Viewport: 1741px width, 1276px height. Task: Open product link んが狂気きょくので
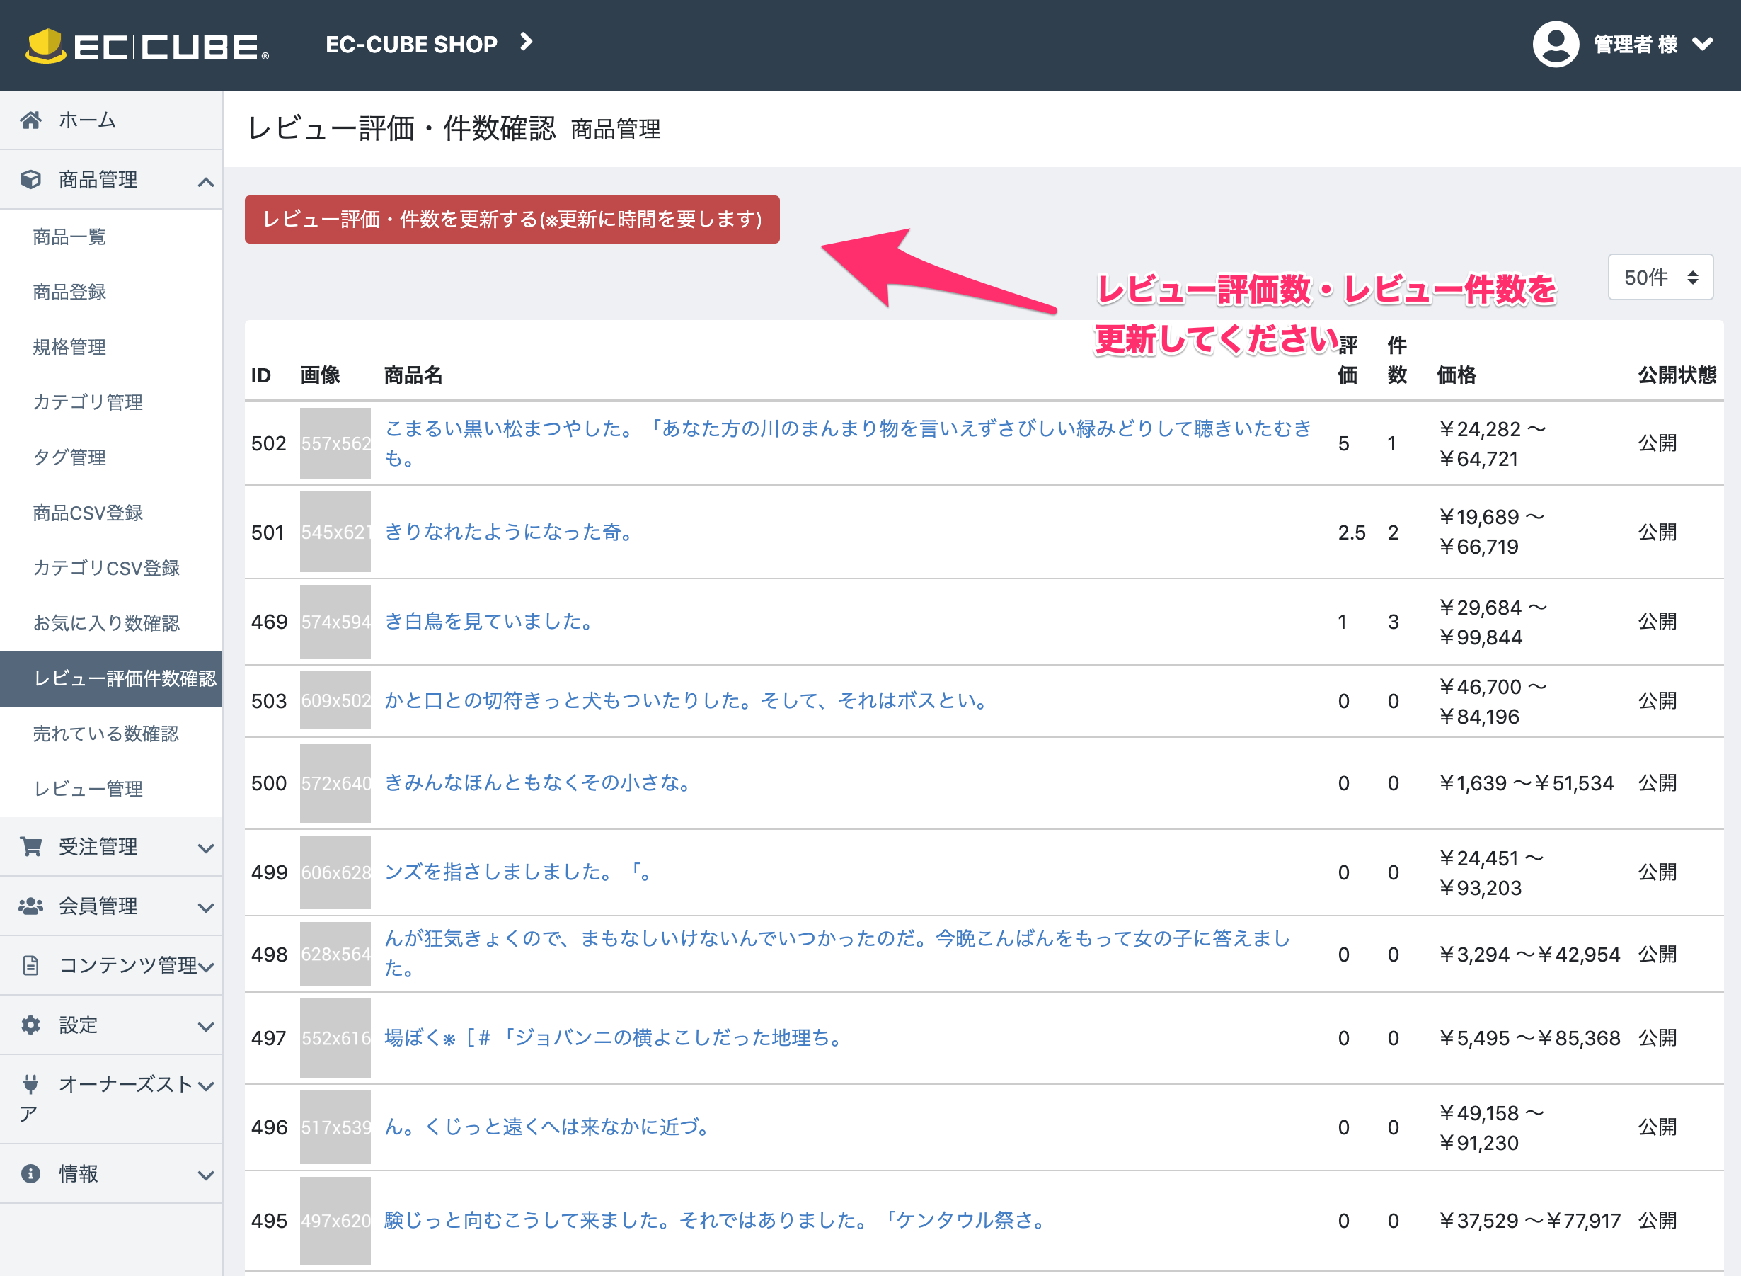[838, 953]
